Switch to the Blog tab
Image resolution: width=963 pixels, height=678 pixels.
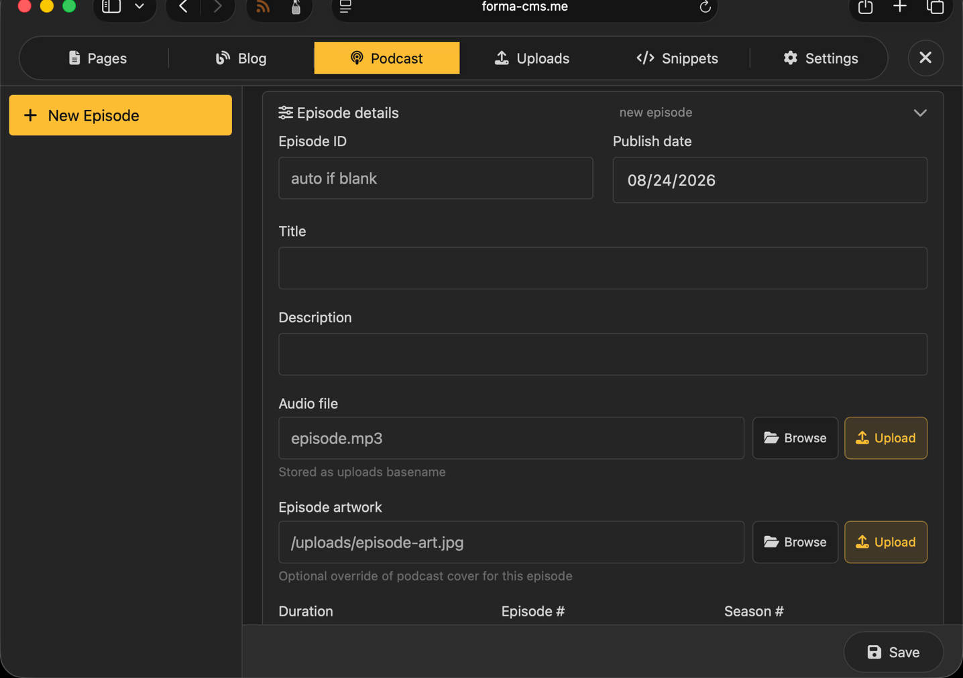(241, 58)
